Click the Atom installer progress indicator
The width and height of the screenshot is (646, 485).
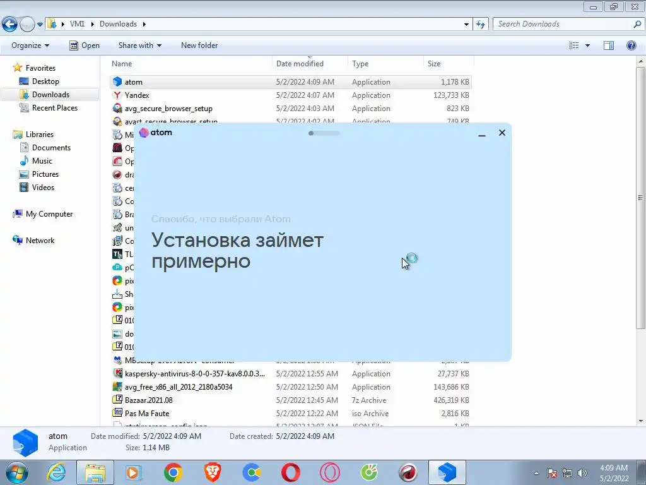pyautogui.click(x=324, y=133)
